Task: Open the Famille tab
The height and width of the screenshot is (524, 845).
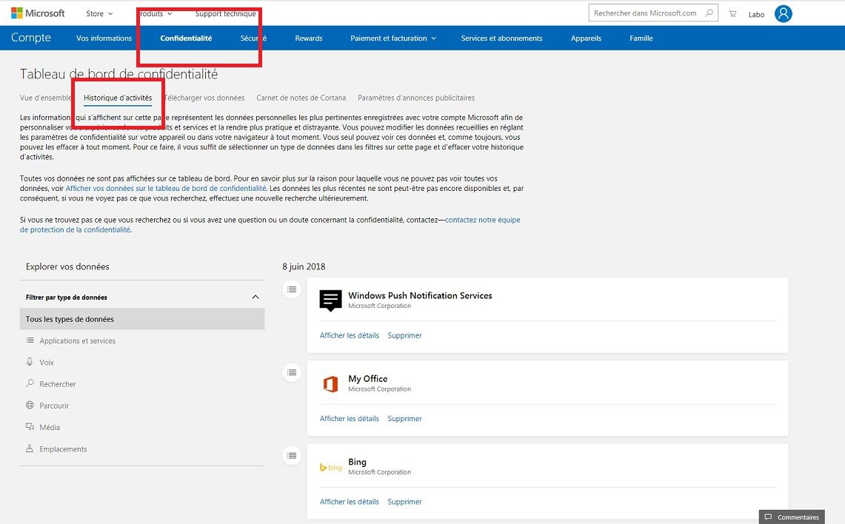Action: click(641, 38)
